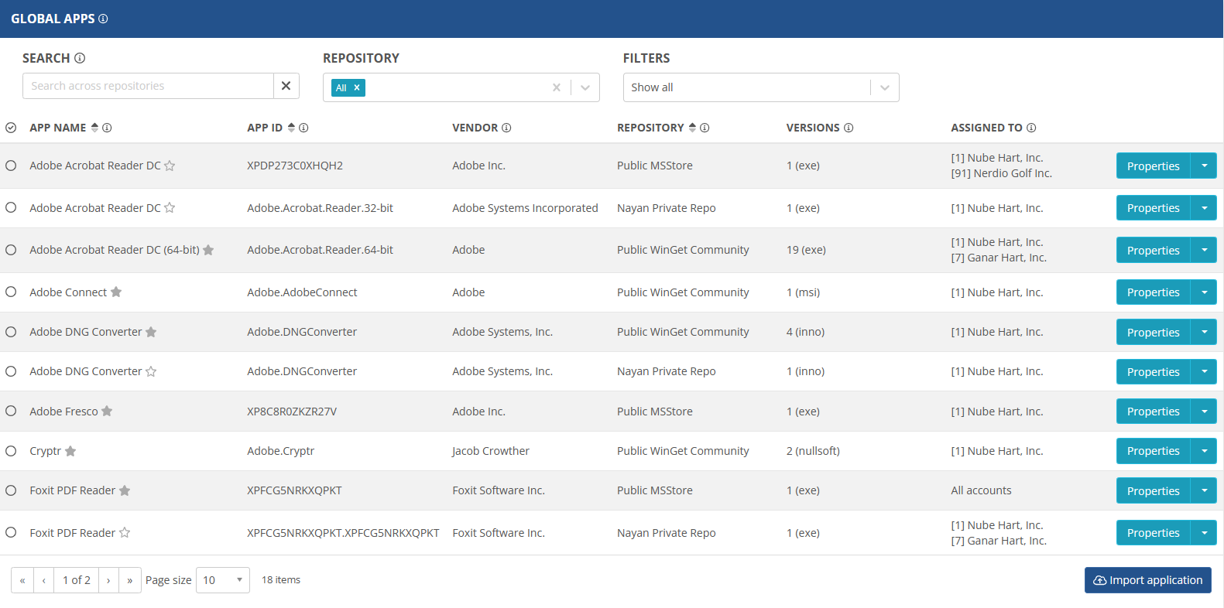
Task: Sort the list by APP NAME arrows
Action: tap(94, 128)
